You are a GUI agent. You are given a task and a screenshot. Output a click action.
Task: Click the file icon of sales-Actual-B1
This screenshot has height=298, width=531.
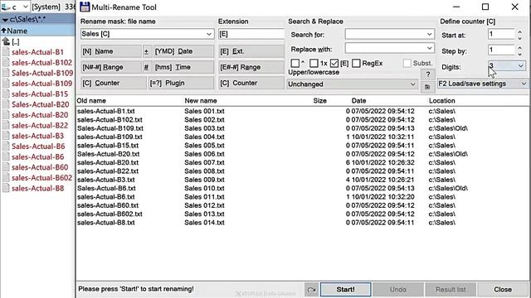6,52
